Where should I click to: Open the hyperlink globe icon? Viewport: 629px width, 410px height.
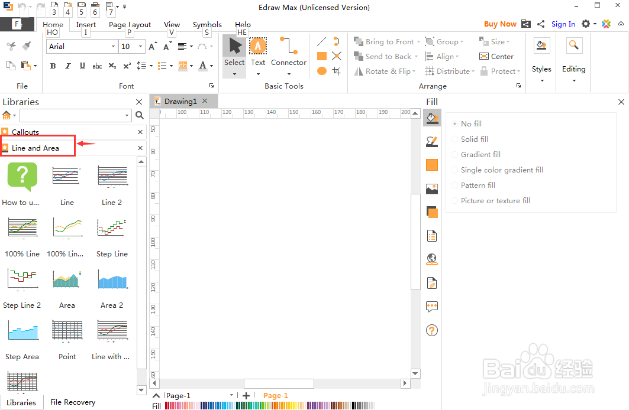[x=432, y=259]
